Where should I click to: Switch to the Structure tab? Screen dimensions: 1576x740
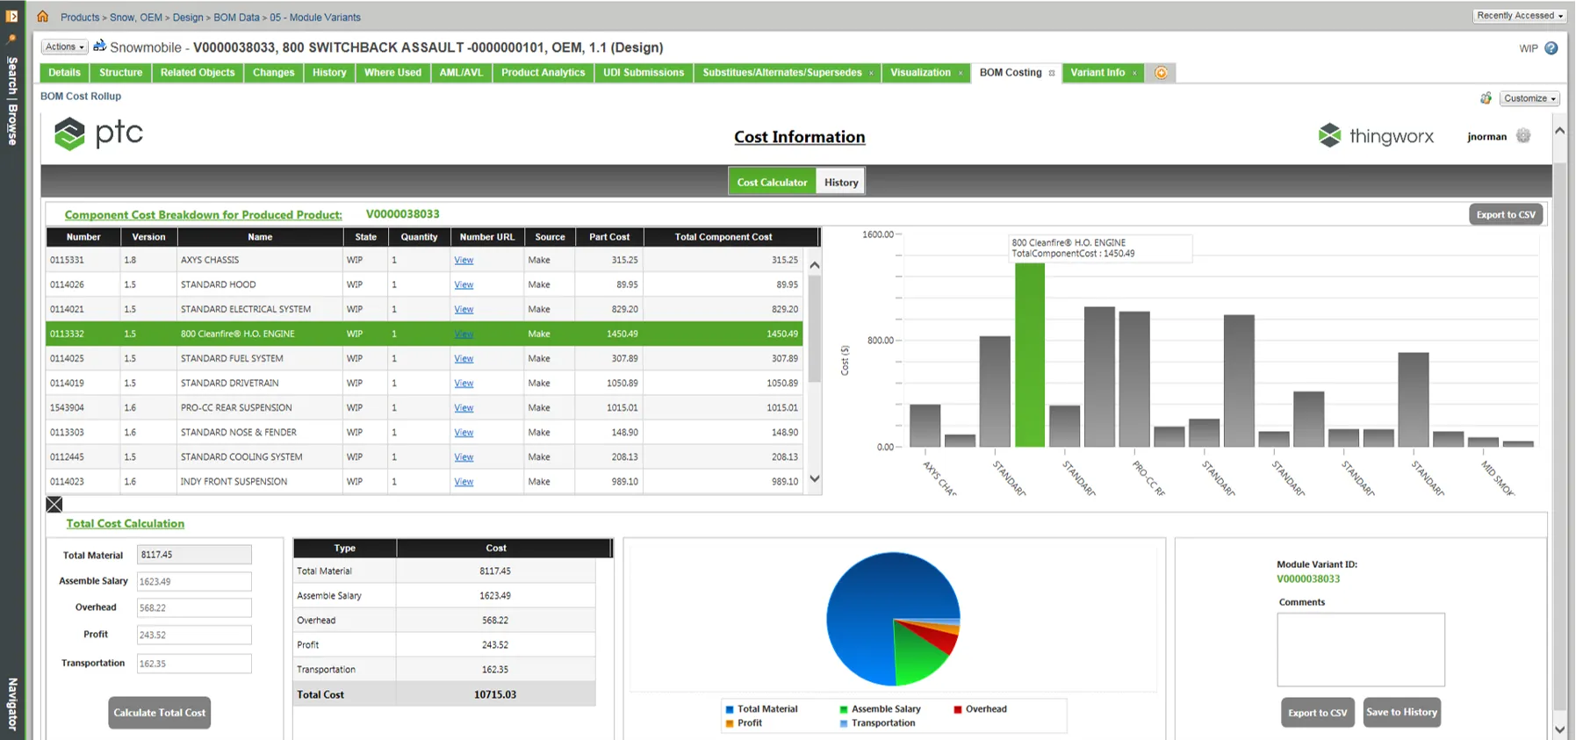pos(120,73)
